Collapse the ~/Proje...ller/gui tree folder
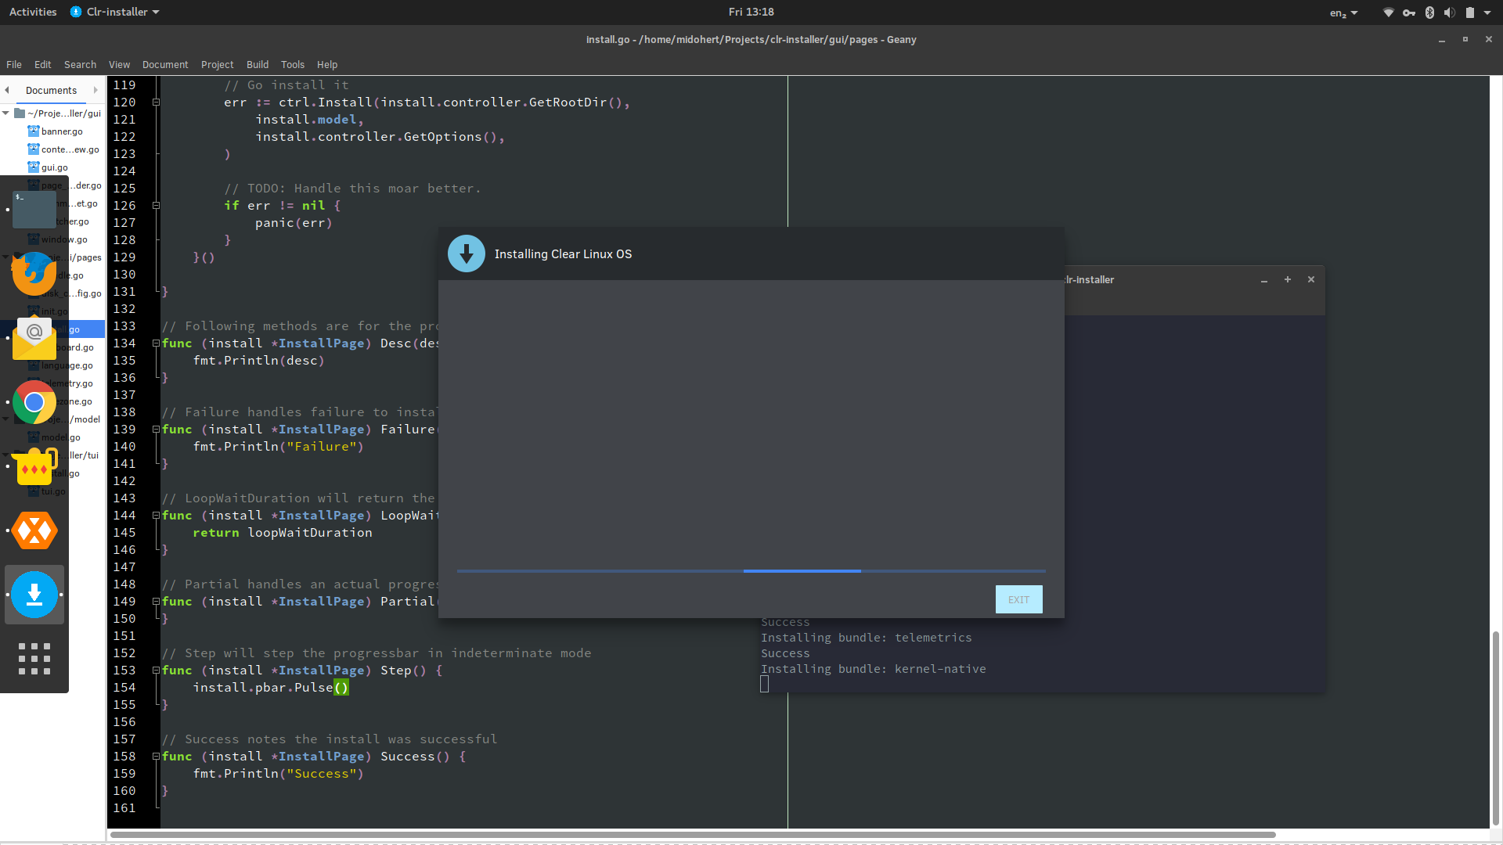The width and height of the screenshot is (1503, 845). pos(5,113)
